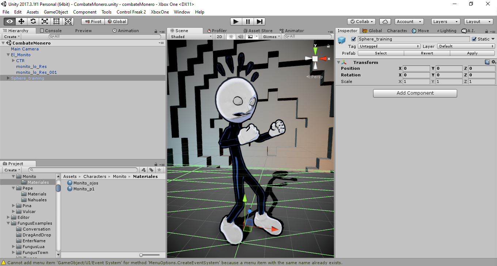Viewport: 497px width, 266px height.
Task: Adjust the project icon size slider
Action: 150,255
